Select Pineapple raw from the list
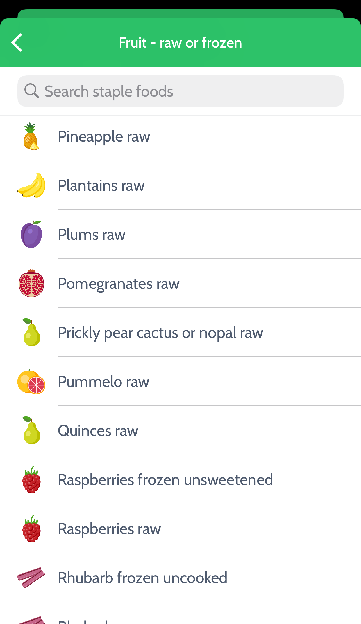 tap(104, 136)
